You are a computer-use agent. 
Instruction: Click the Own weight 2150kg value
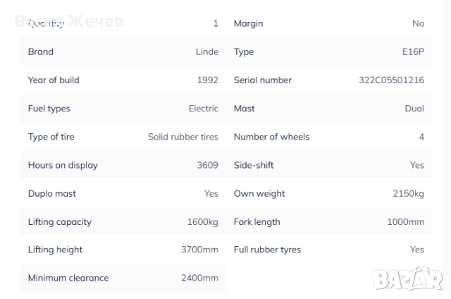tap(408, 193)
